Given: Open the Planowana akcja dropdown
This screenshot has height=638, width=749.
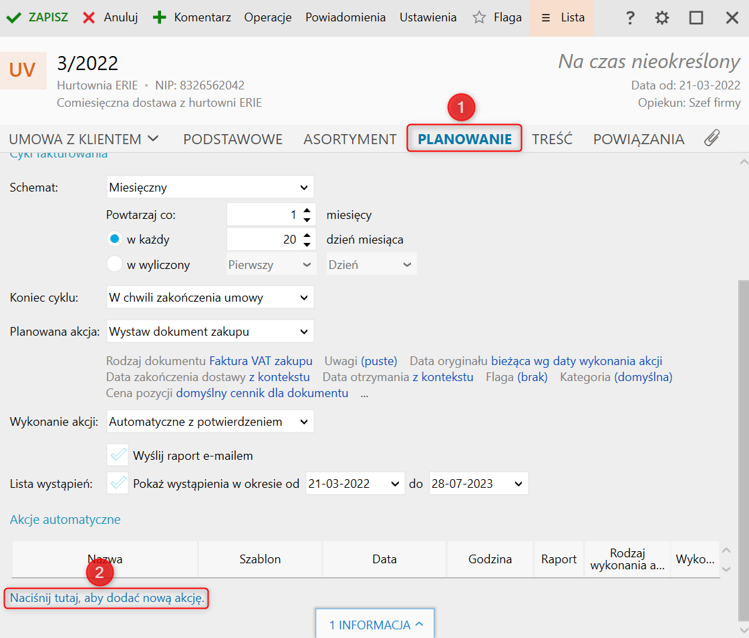Looking at the screenshot, I should 210,332.
